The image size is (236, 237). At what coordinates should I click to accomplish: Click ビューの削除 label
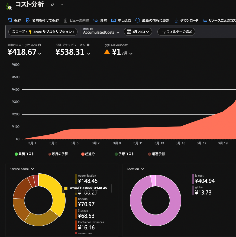pyautogui.click(x=79, y=20)
